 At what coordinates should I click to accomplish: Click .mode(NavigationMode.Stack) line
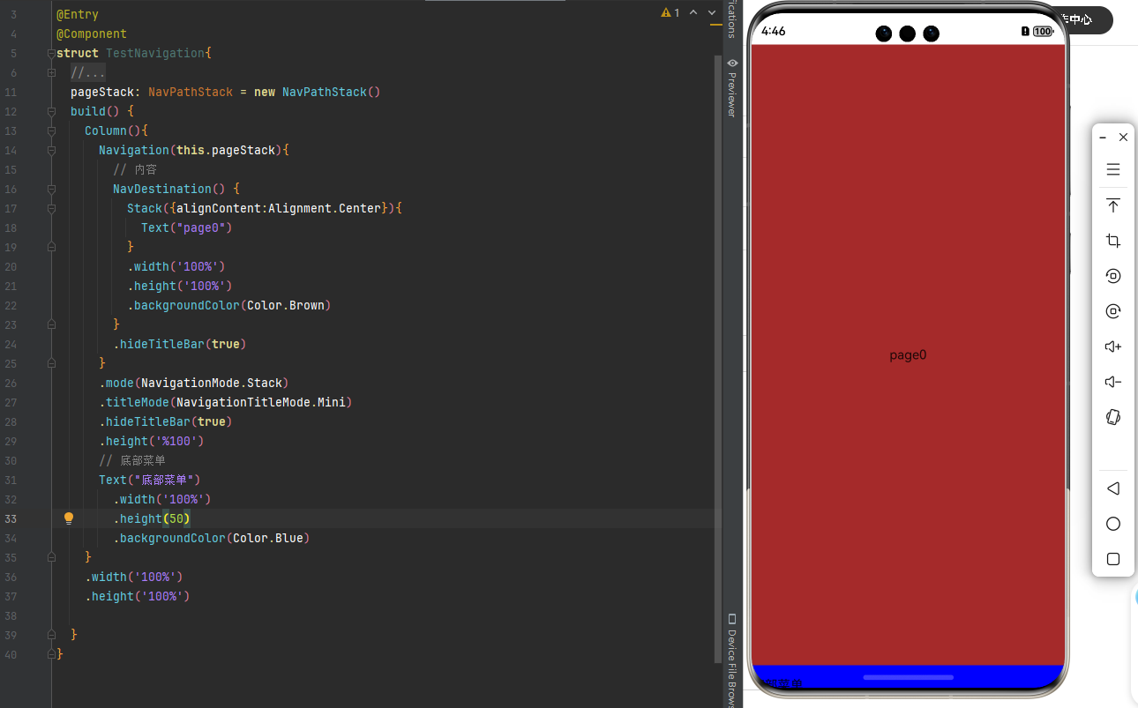194,383
